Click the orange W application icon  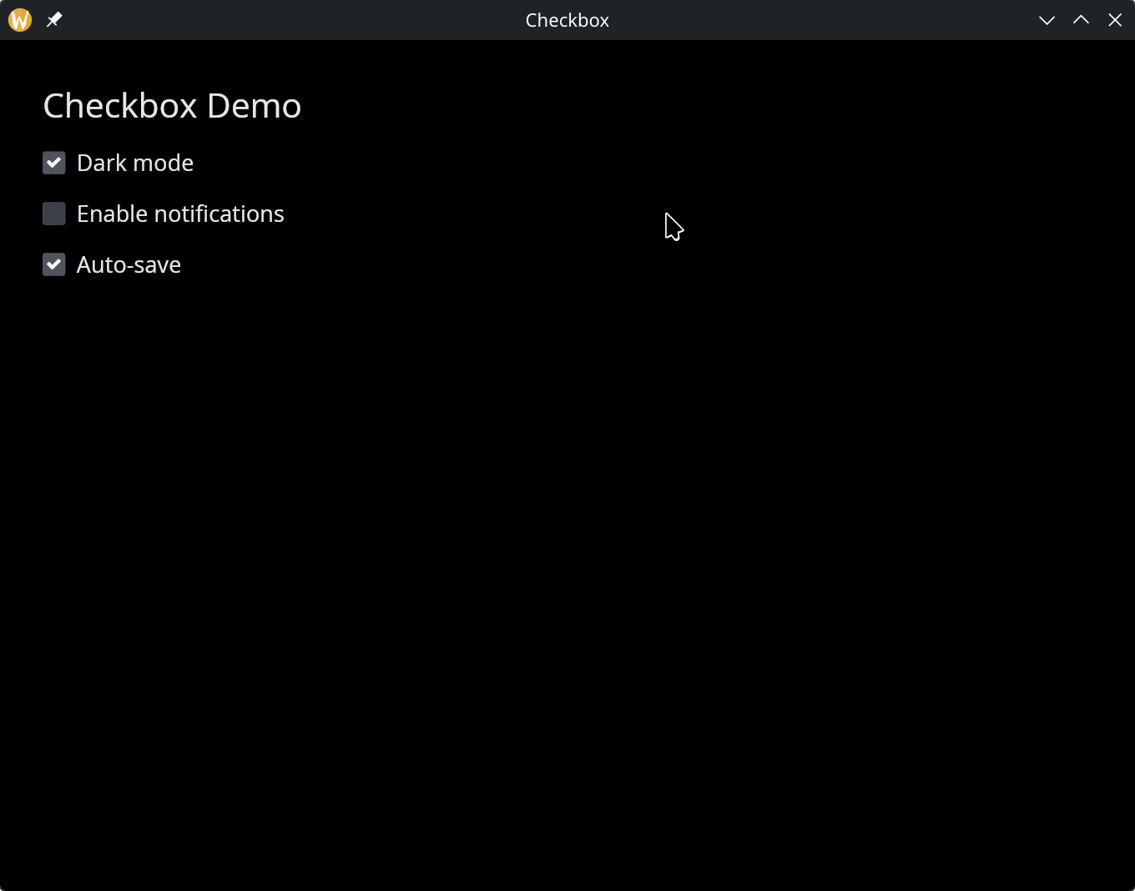coord(18,19)
